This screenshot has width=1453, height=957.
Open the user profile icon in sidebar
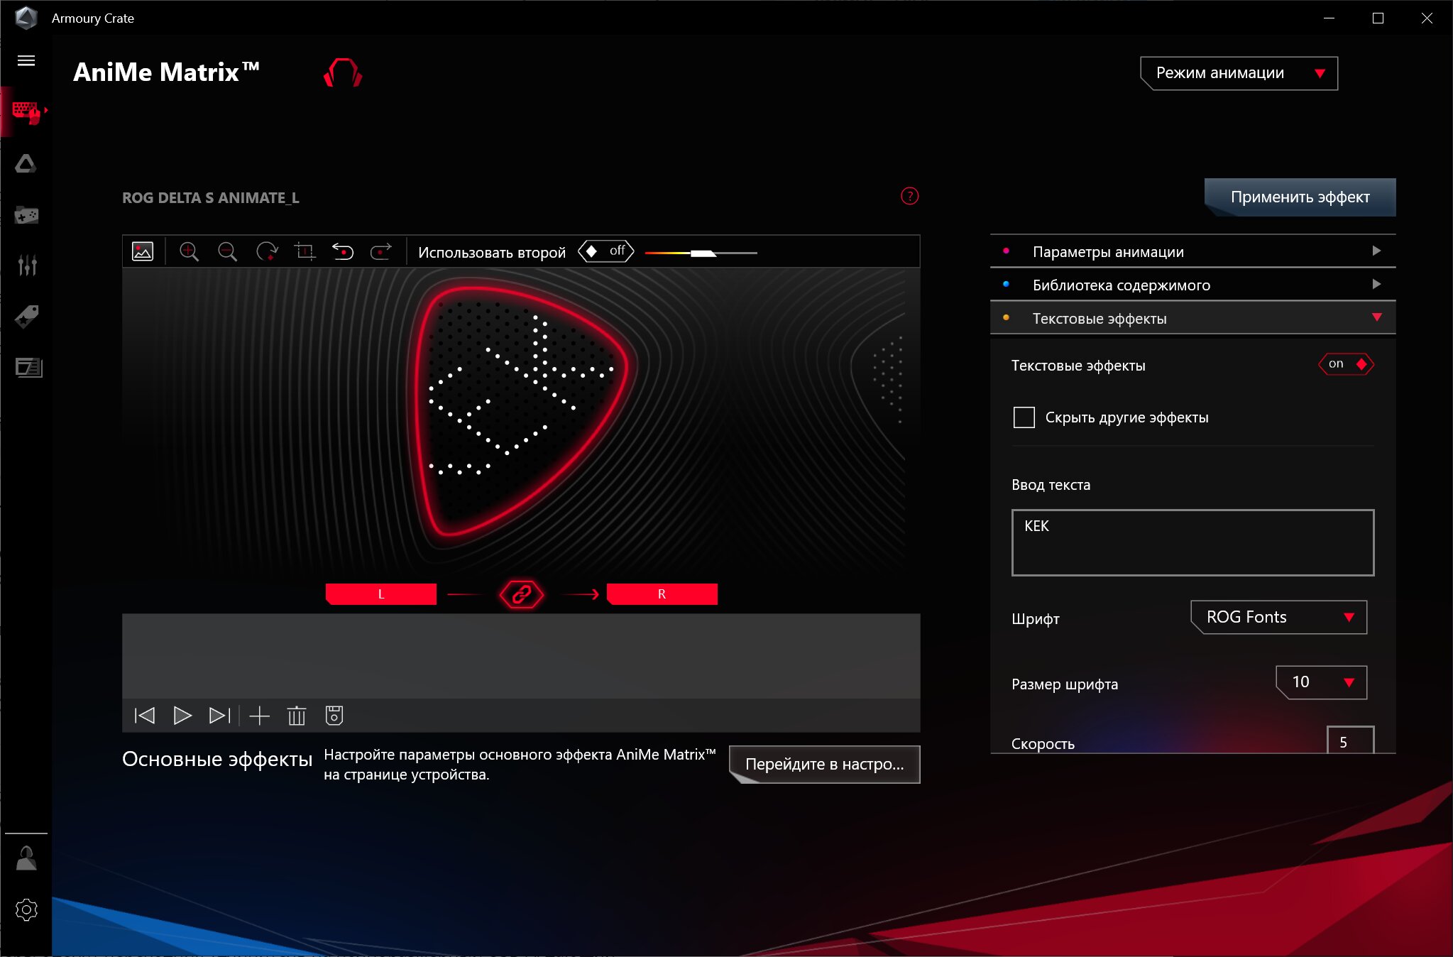(x=26, y=858)
